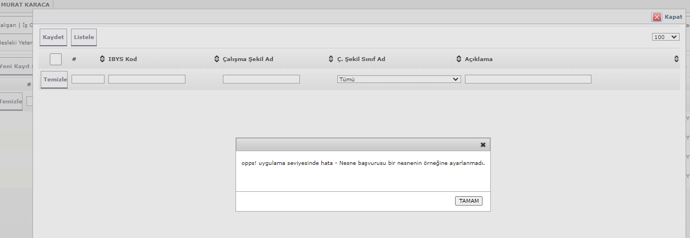The width and height of the screenshot is (690, 238).
Task: Tick the select-all checkbox in table header
Action: (56, 59)
